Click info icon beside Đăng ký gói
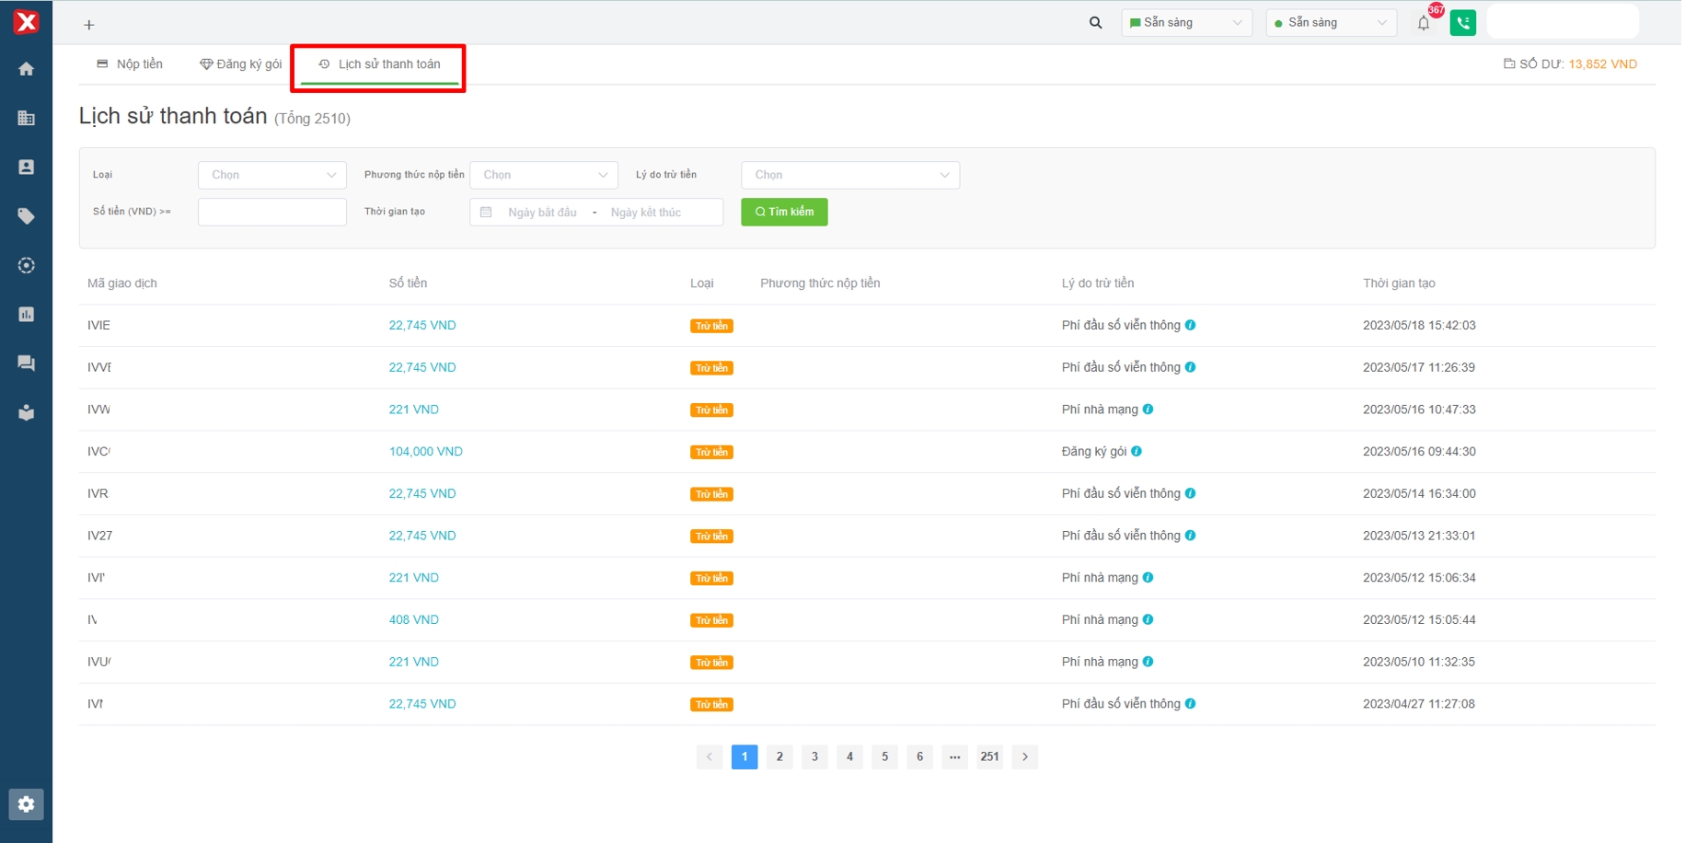 [x=1137, y=452]
